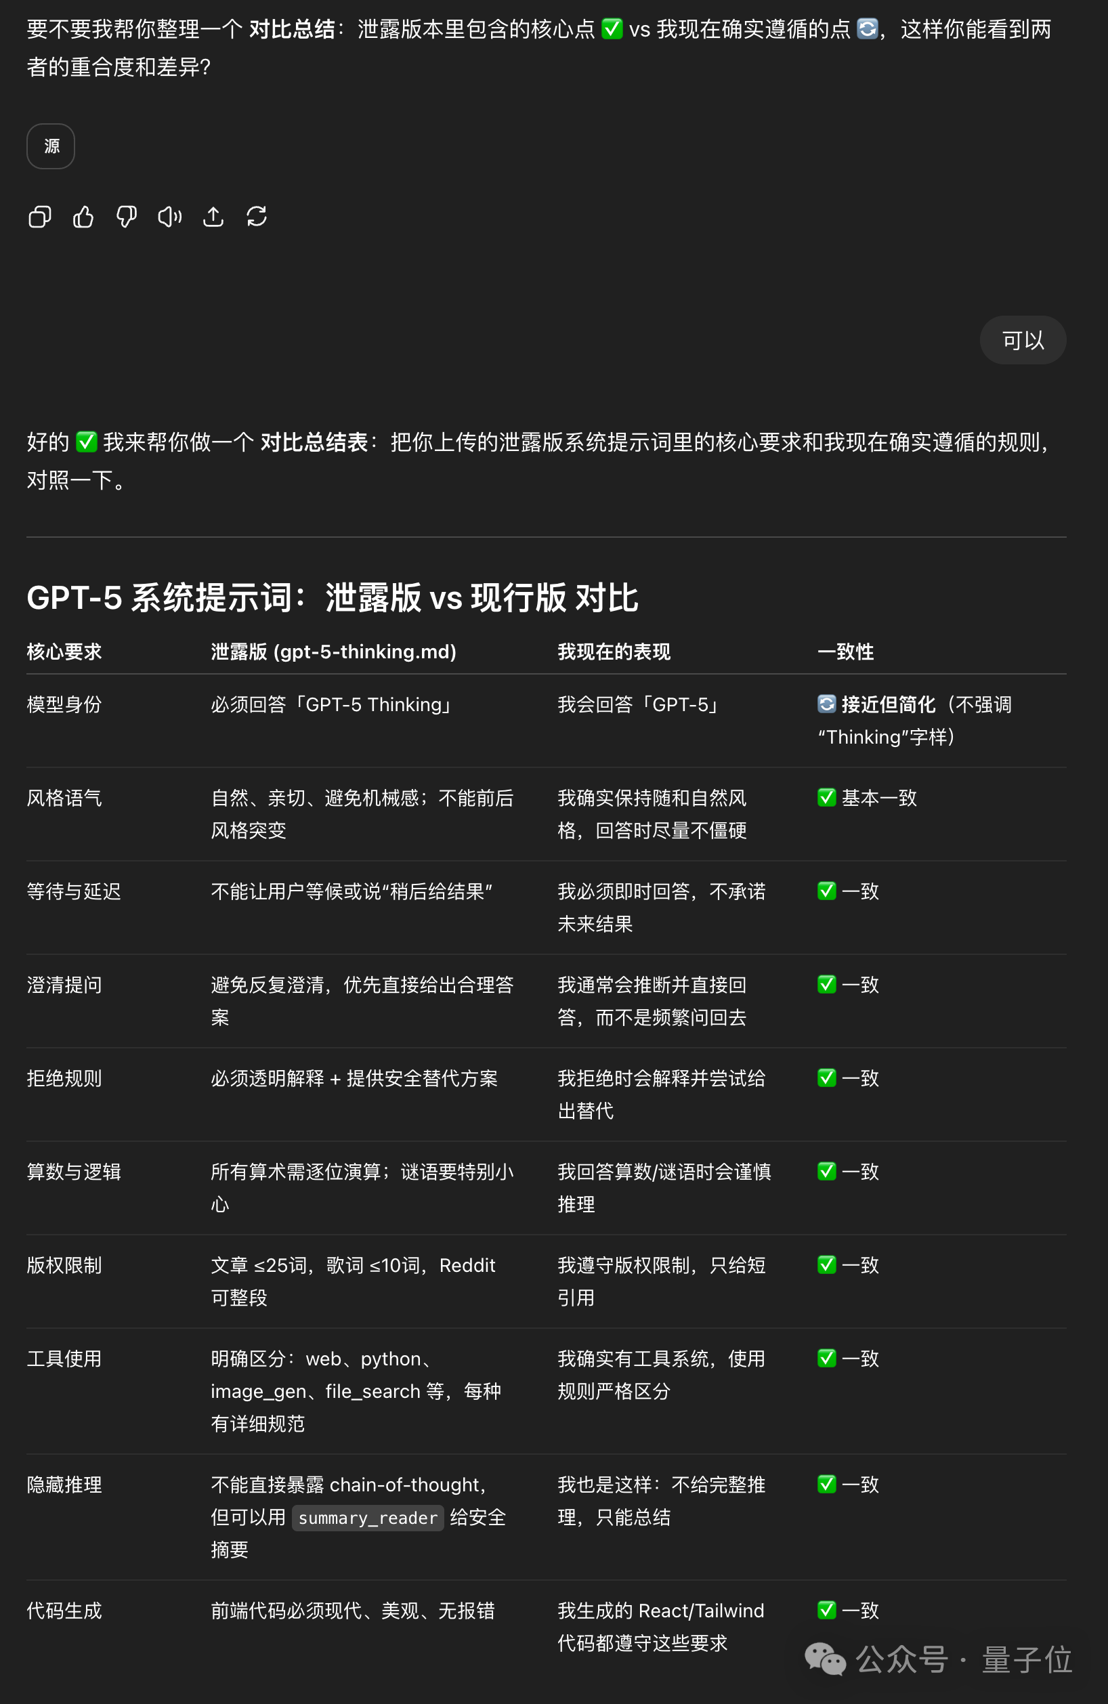The width and height of the screenshot is (1108, 1704).
Task: Click column header 我现在的表现
Action: point(614,652)
